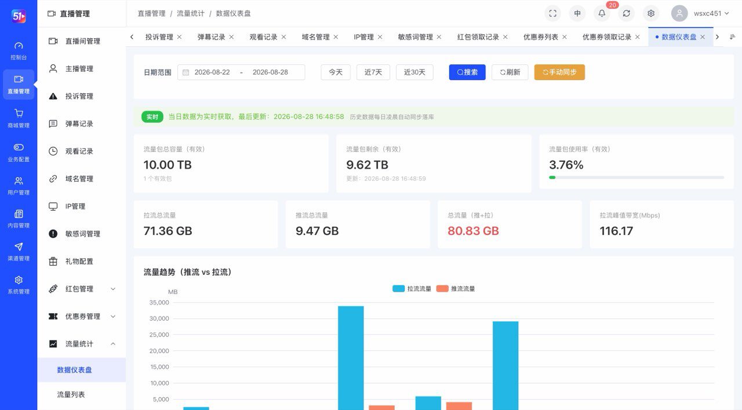Select 直播管理 in the left rail
The height and width of the screenshot is (410, 742).
click(x=19, y=84)
